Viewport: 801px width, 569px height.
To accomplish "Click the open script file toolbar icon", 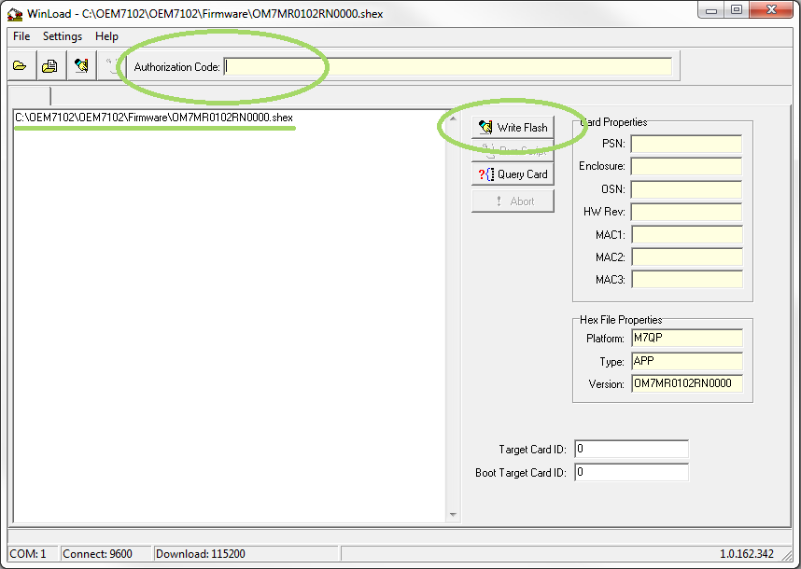I will 50,66.
